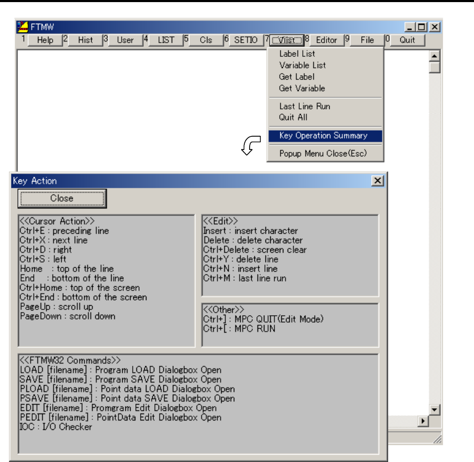Click 'Ctrl+Home : top of the screen' text

(x=80, y=287)
